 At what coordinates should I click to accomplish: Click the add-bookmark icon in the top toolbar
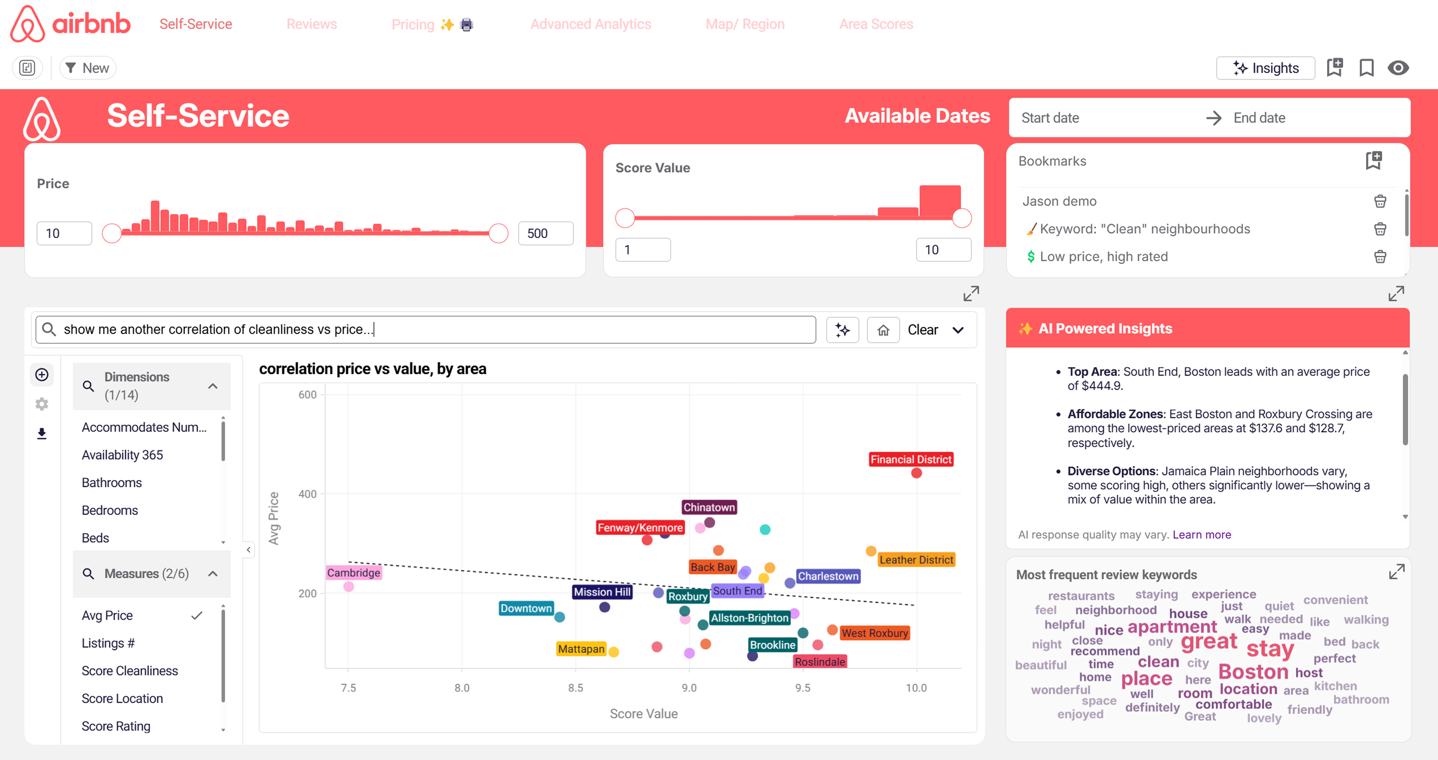click(x=1335, y=68)
